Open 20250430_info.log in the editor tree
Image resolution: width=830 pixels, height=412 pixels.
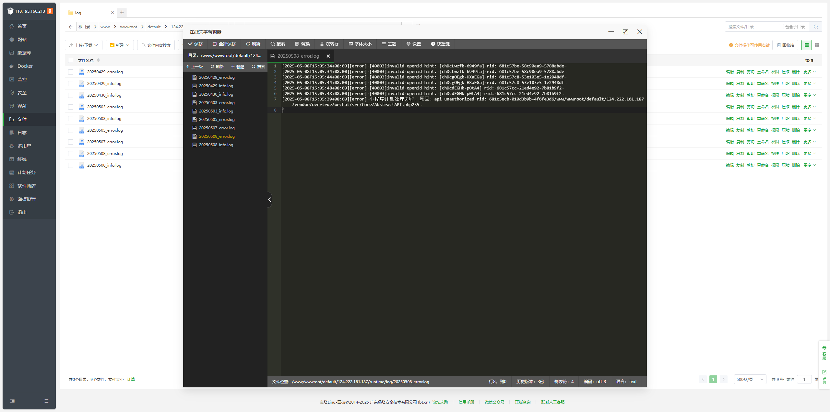216,94
